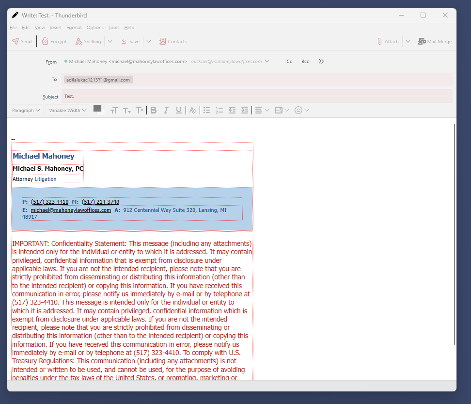
Task: Open the Format menu
Action: coord(74,27)
